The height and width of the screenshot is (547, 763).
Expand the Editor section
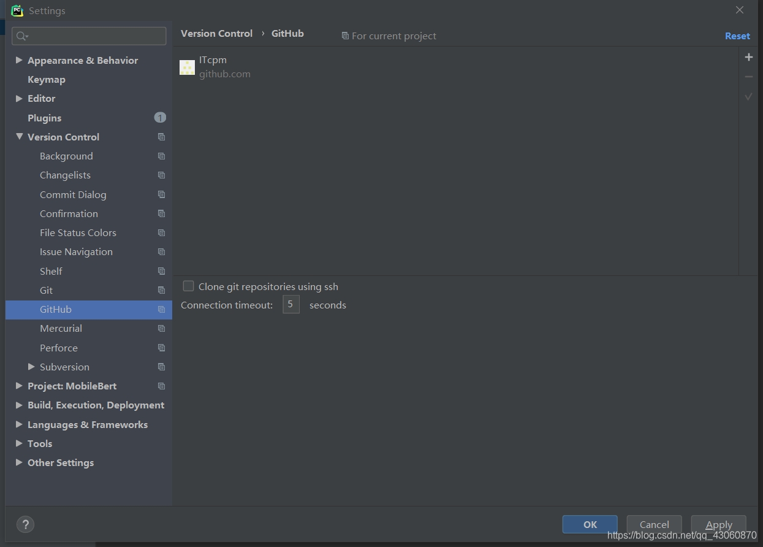click(x=19, y=98)
